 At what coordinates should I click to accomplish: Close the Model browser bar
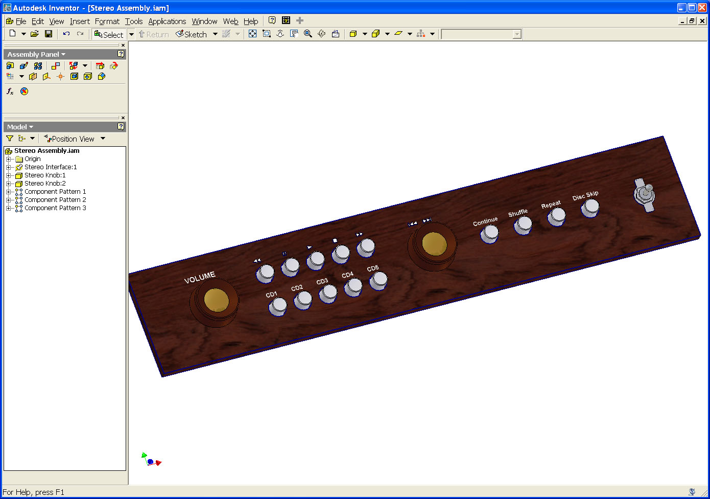pos(123,118)
